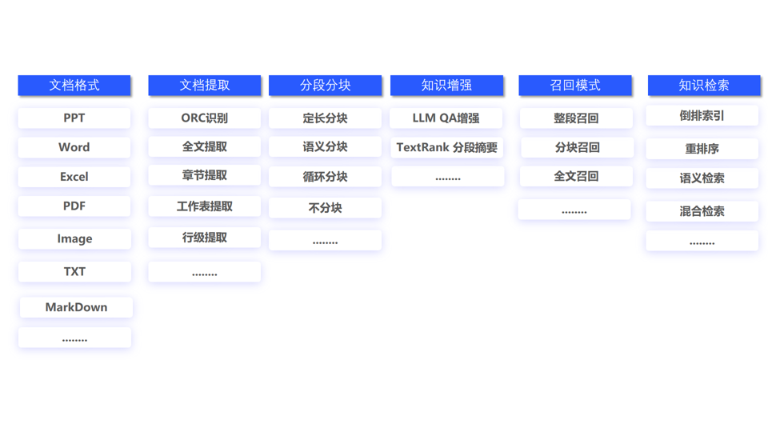Pick the 分块召回 box

coord(577,147)
